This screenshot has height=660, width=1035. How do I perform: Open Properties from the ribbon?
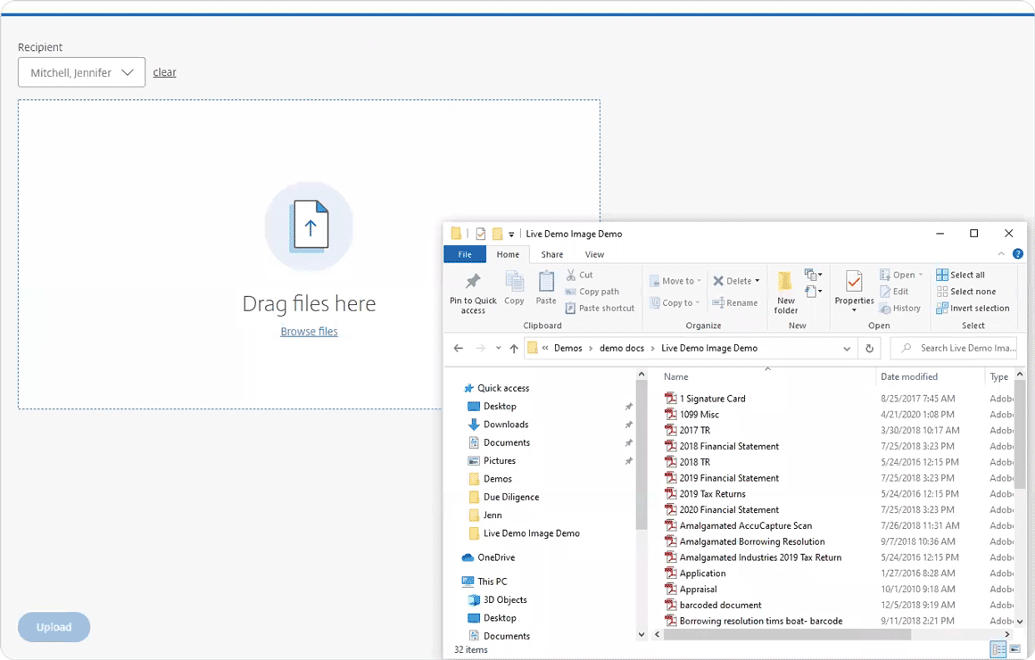[854, 284]
